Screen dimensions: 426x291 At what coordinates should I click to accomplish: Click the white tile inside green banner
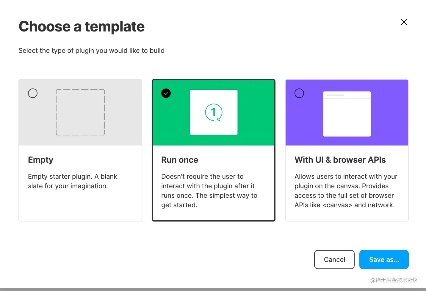point(214,112)
